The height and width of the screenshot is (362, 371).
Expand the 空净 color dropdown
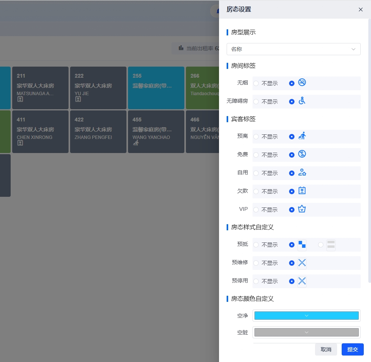306,316
